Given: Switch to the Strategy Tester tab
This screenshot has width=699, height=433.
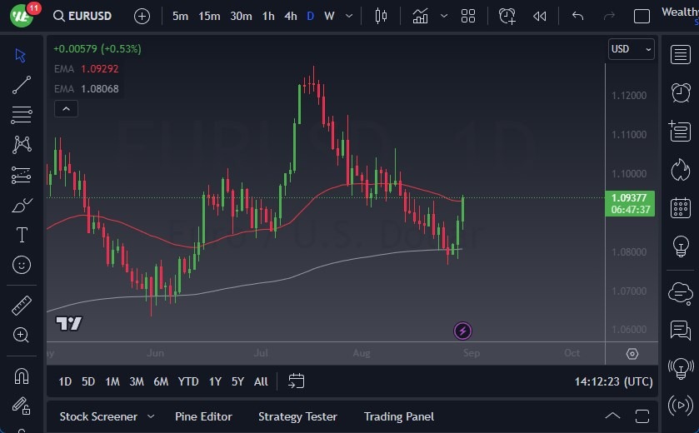Looking at the screenshot, I should (x=297, y=416).
